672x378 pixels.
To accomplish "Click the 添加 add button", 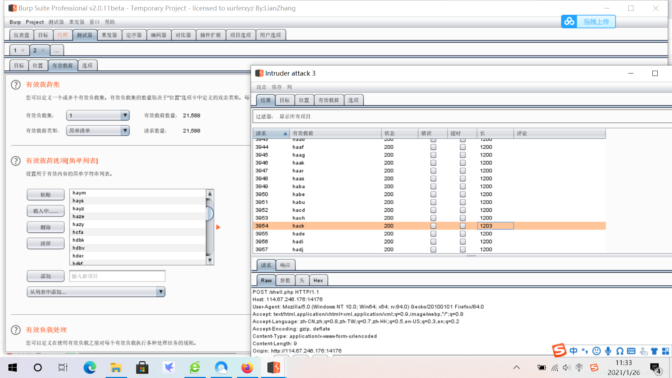I will pyautogui.click(x=45, y=276).
